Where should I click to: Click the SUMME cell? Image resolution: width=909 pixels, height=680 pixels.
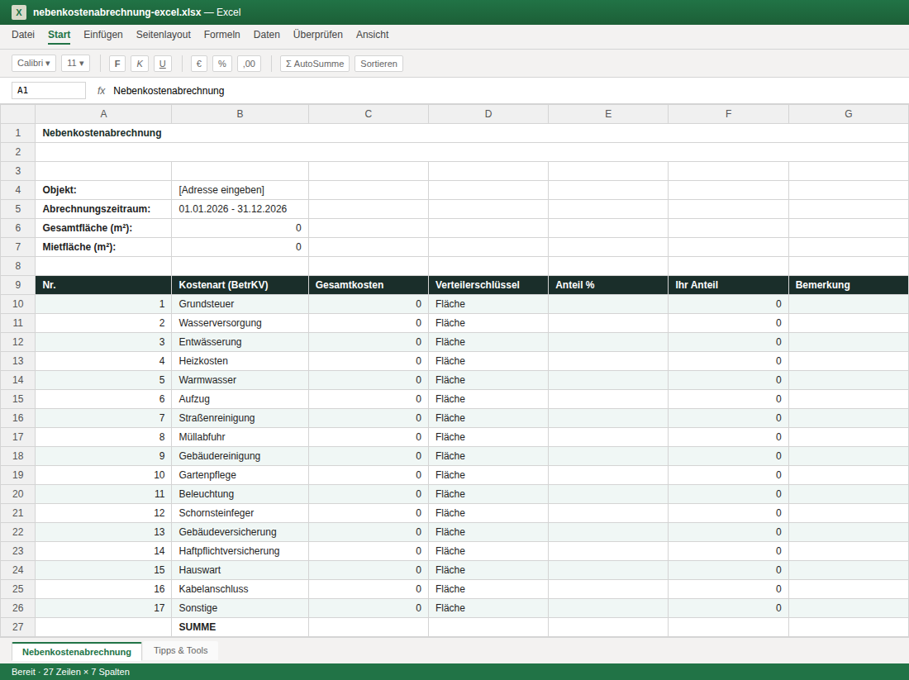[240, 627]
